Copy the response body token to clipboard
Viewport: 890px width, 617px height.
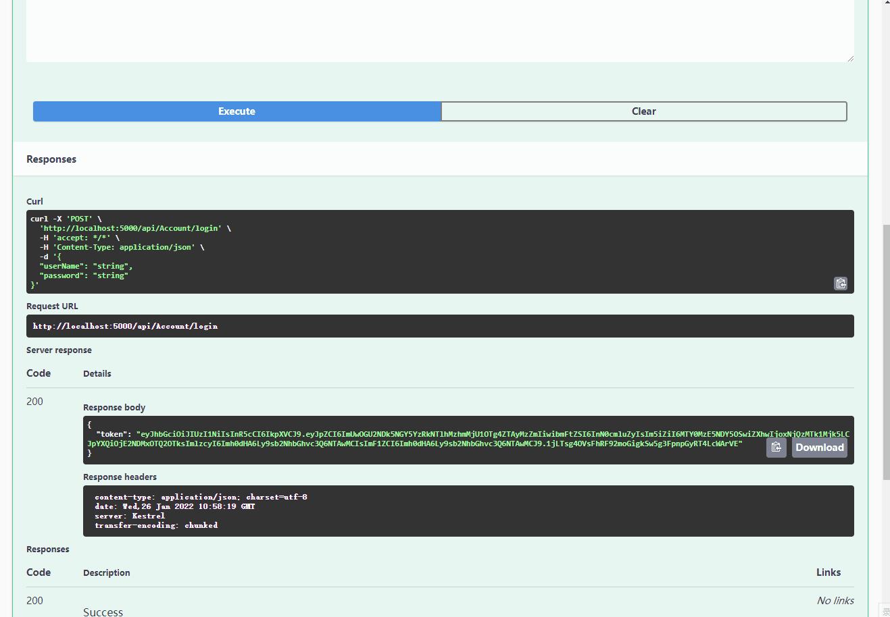(776, 448)
